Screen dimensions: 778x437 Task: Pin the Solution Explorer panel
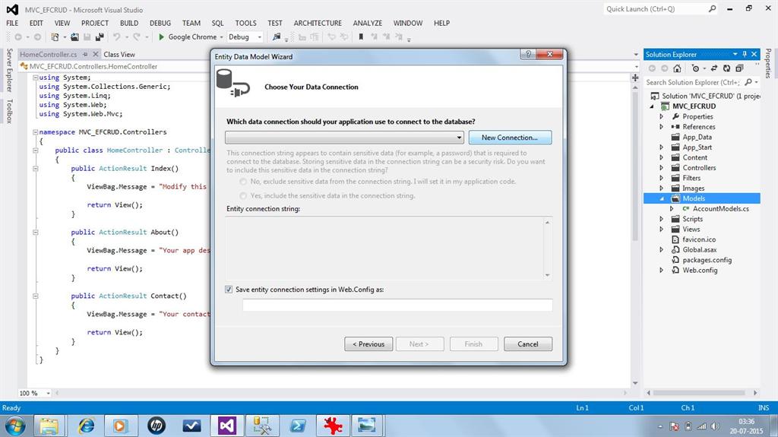tap(745, 54)
